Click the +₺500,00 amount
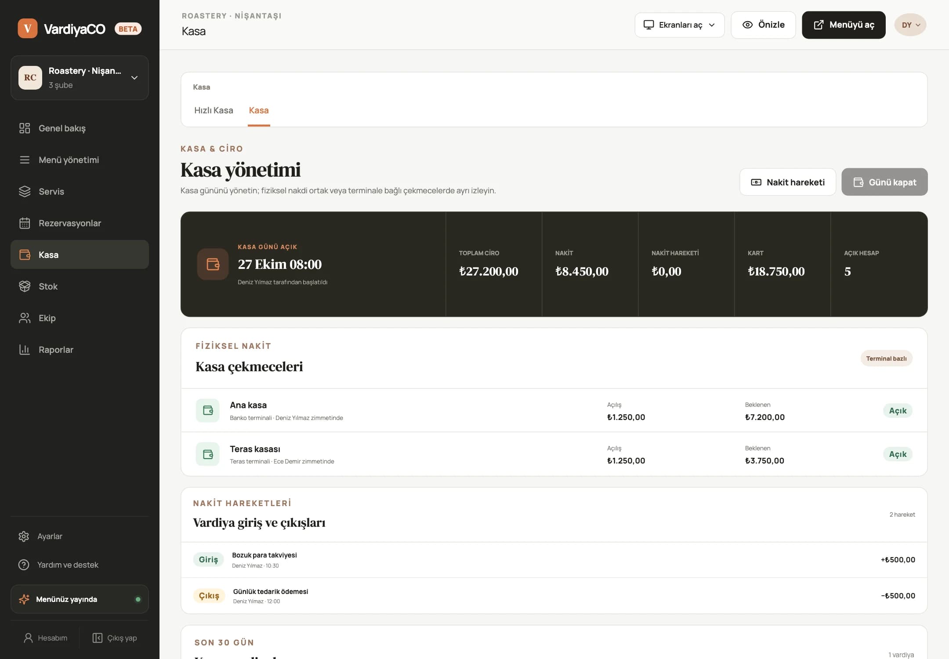 pos(898,560)
